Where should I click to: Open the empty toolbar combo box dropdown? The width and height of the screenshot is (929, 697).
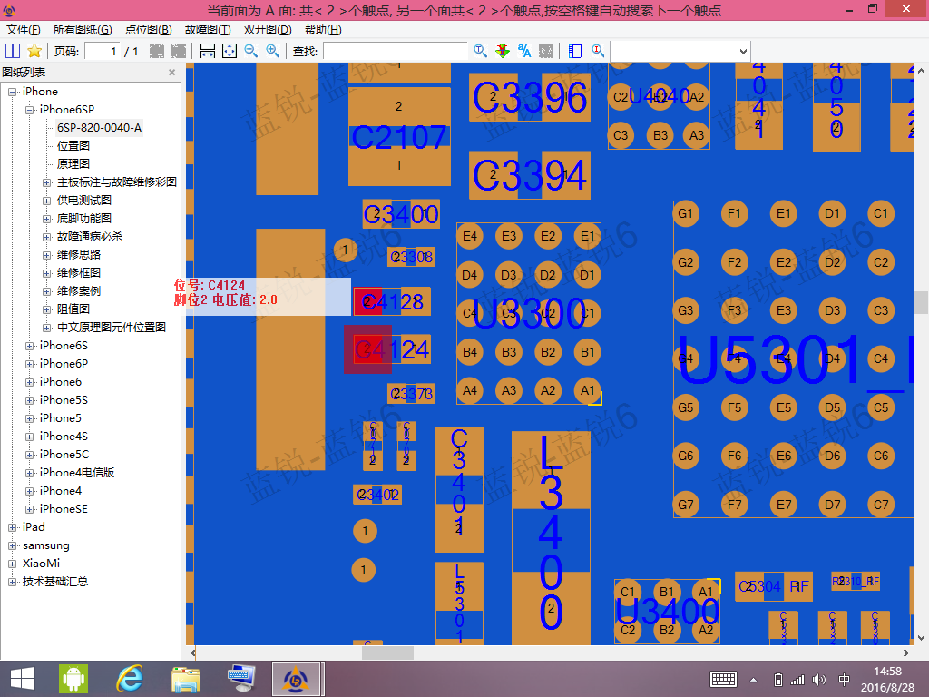(x=743, y=52)
